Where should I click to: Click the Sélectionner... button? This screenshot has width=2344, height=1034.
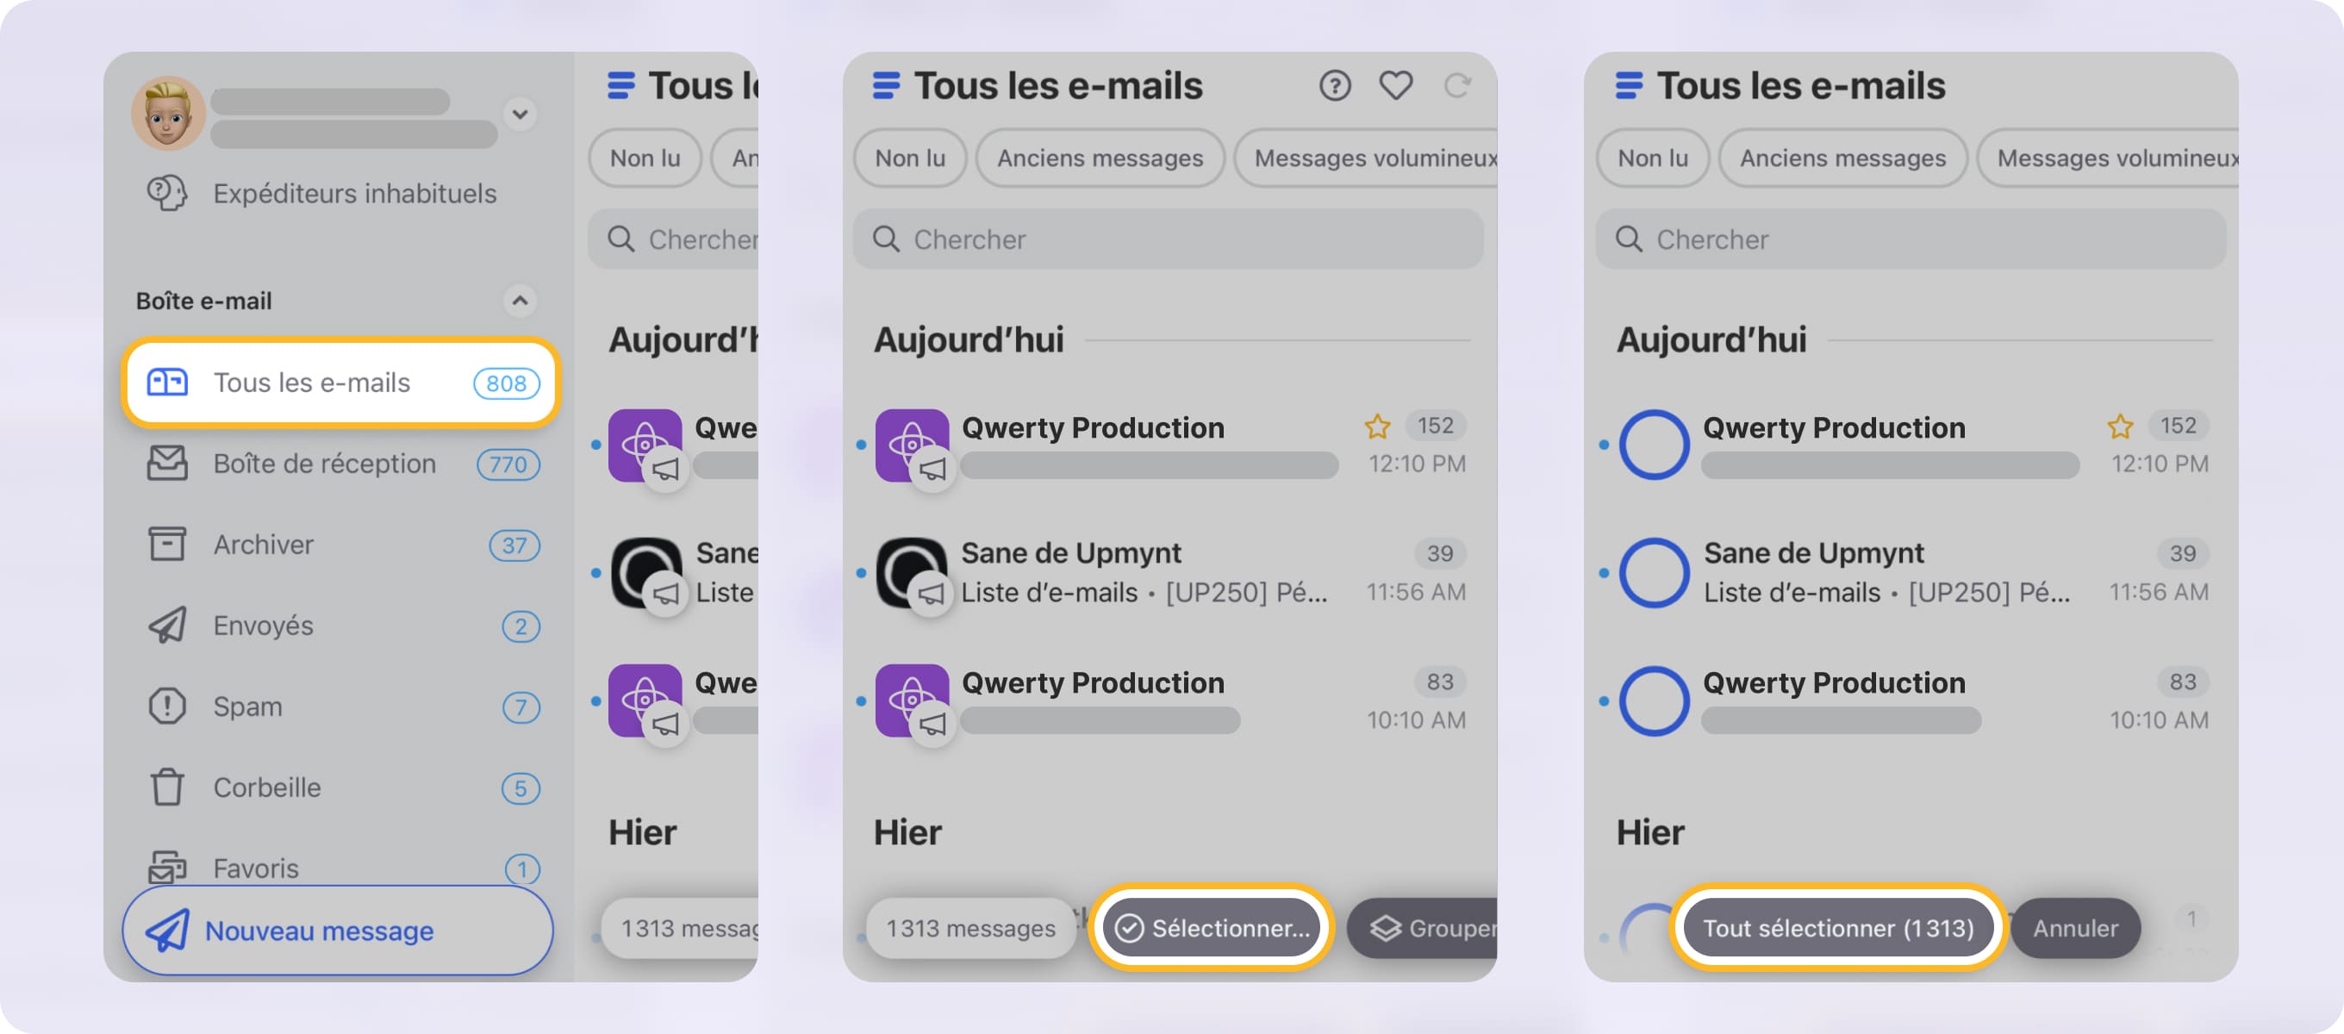click(1212, 928)
